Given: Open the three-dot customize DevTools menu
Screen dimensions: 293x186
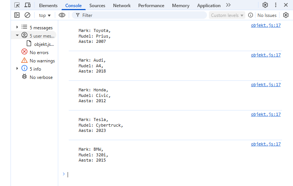Looking at the screenshot, I should [x=276, y=5].
